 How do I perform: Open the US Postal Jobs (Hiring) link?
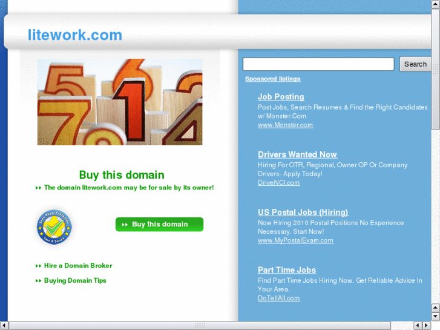[303, 213]
